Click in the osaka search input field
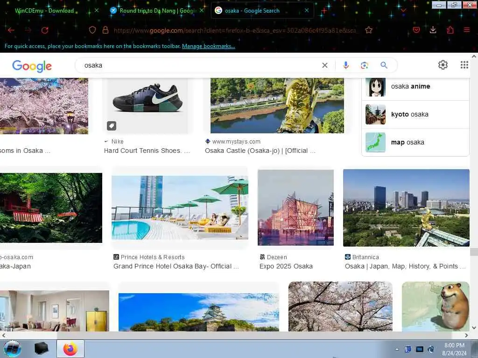Viewport: 478px width, 358px height. point(201,65)
